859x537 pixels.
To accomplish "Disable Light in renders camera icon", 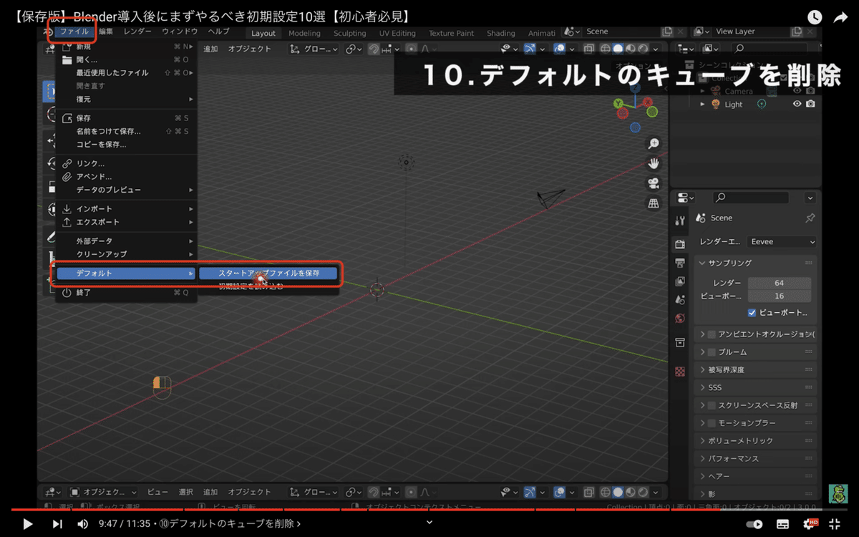I will [x=810, y=104].
